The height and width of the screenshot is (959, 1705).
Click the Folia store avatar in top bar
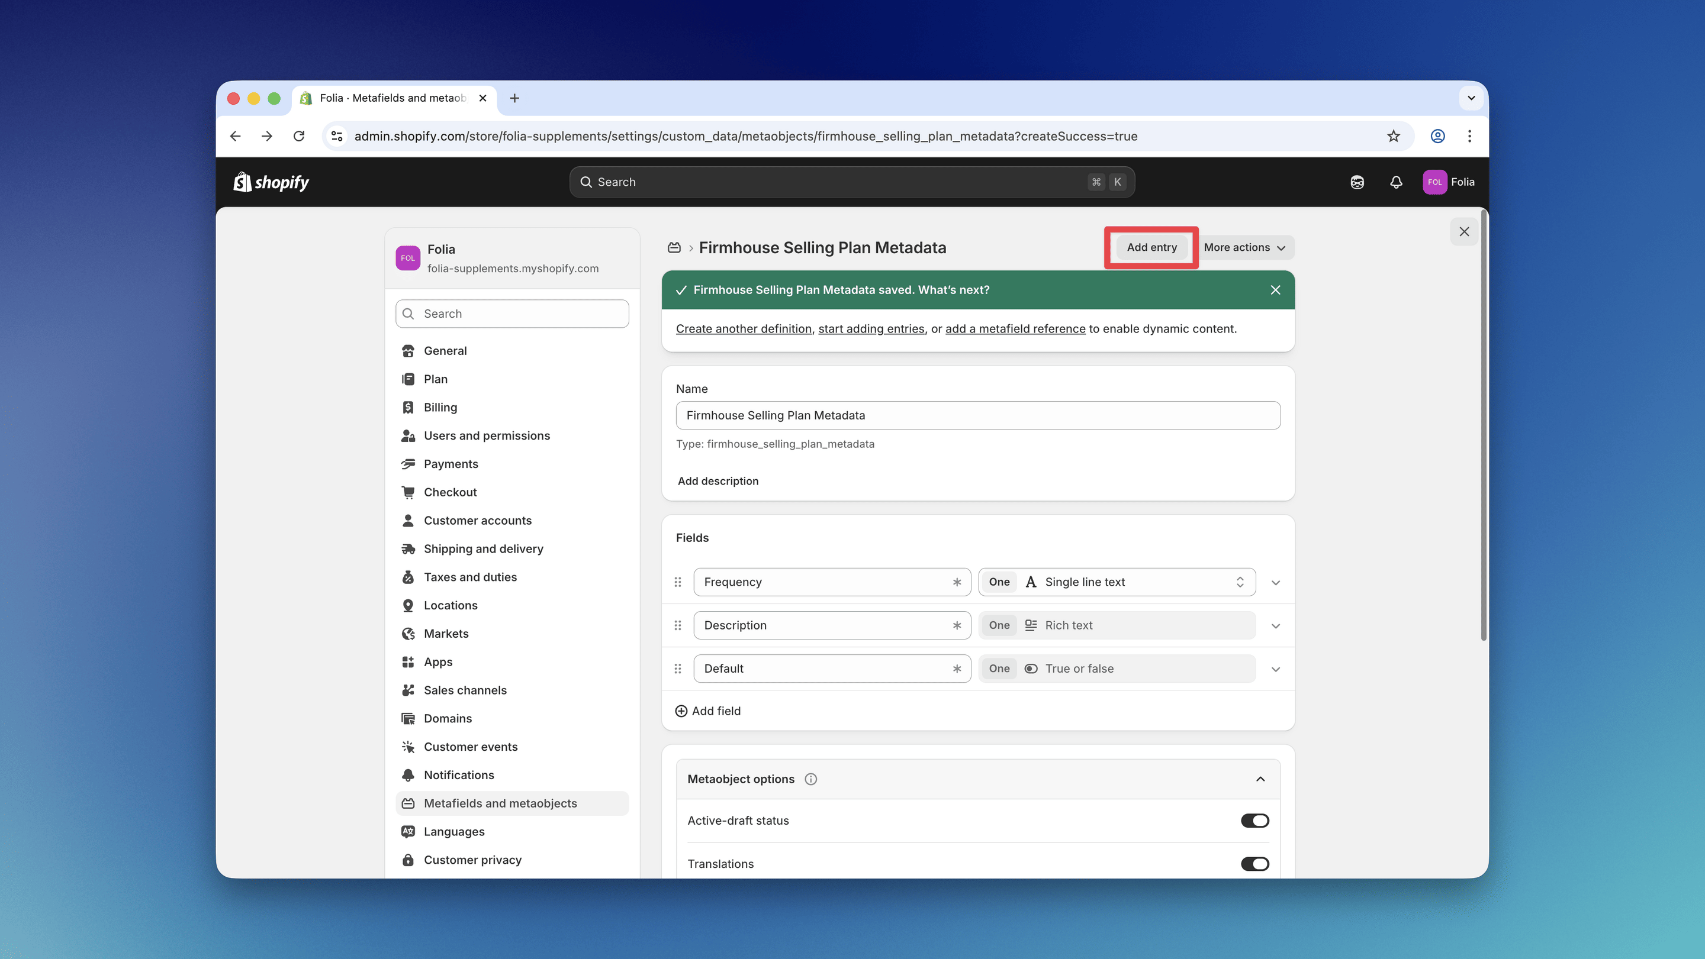pos(1434,182)
